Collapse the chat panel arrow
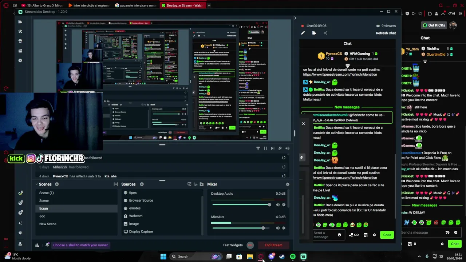Screen dimensions: 466x262 (295, 18)
